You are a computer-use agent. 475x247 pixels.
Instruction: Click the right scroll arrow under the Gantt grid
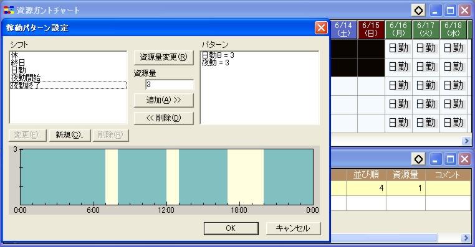466,141
